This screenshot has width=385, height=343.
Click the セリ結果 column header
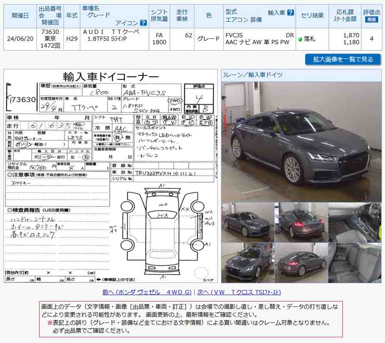point(312,16)
